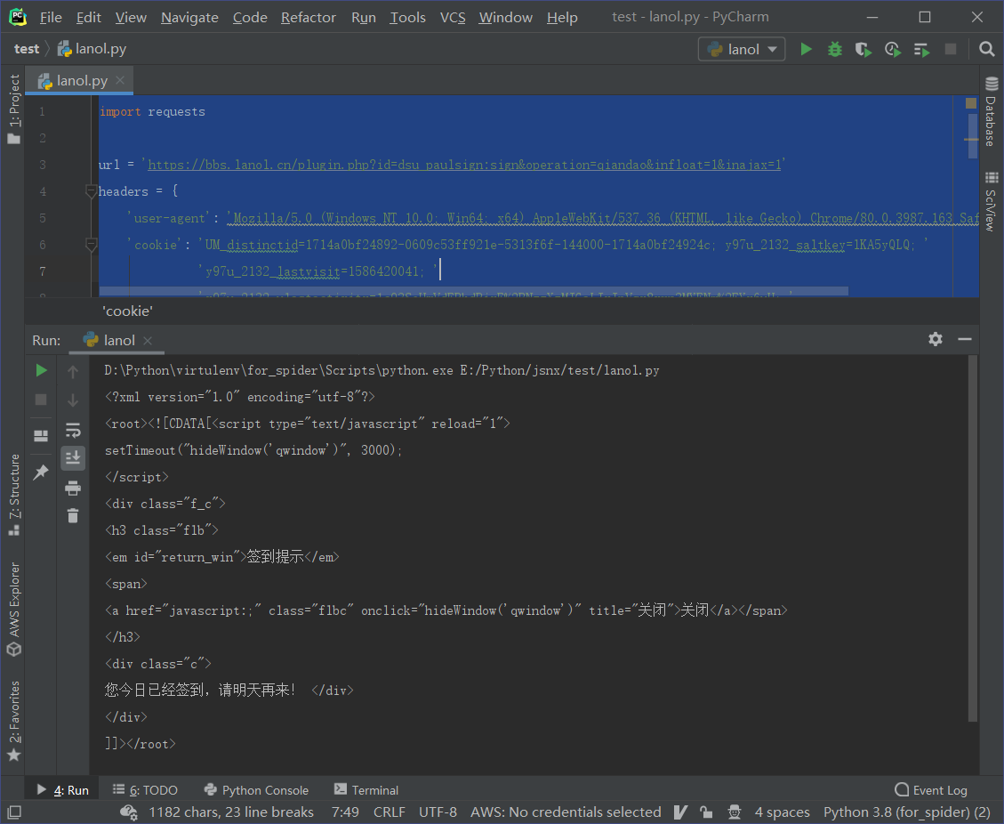Click the grayed Stop icon in the main toolbar
The height and width of the screenshot is (824, 1004).
(x=951, y=49)
